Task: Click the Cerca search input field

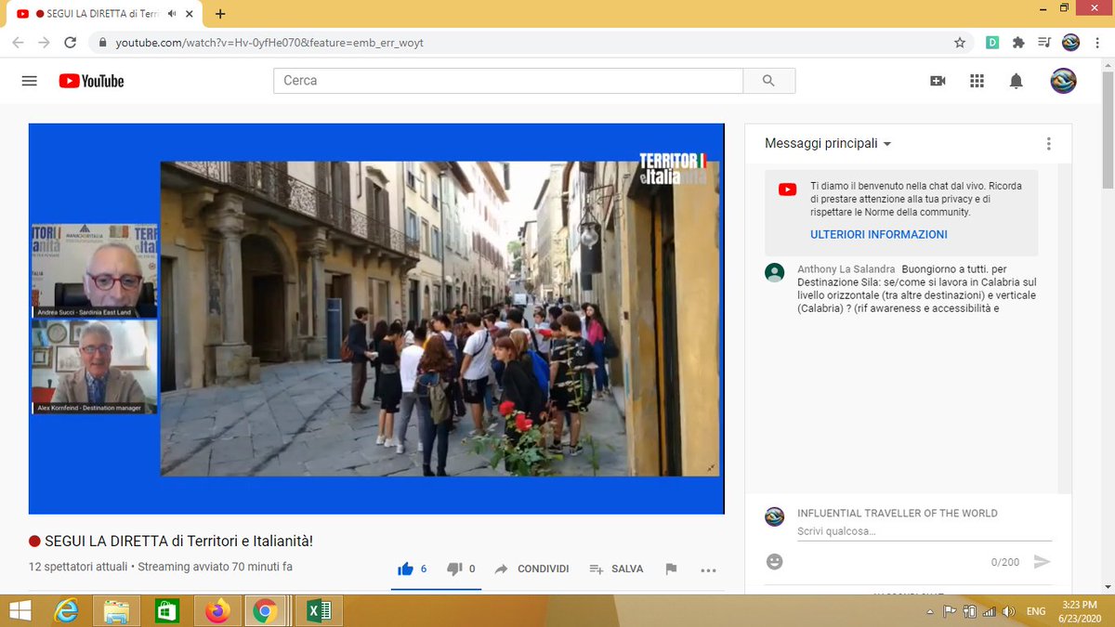Action: [x=508, y=81]
